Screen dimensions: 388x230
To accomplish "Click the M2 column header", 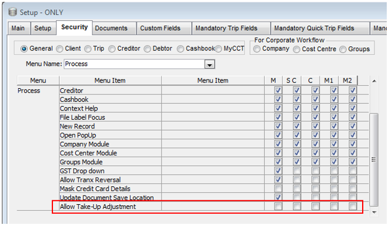I will pyautogui.click(x=347, y=81).
